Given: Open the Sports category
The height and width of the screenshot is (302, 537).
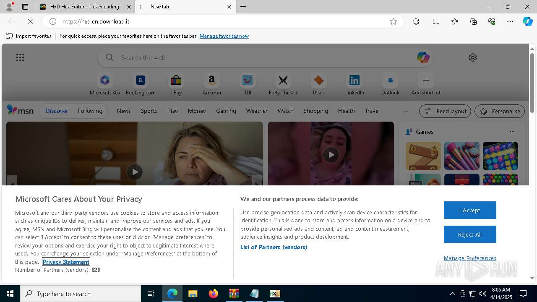Looking at the screenshot, I should point(149,111).
